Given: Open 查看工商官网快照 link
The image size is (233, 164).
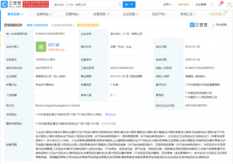Looking at the screenshot, I should (x=37, y=25).
